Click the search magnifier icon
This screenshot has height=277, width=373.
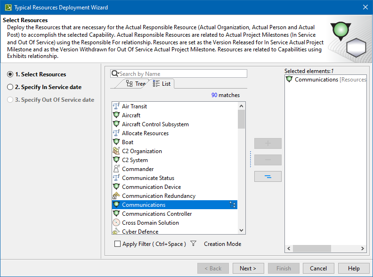pyautogui.click(x=114, y=74)
